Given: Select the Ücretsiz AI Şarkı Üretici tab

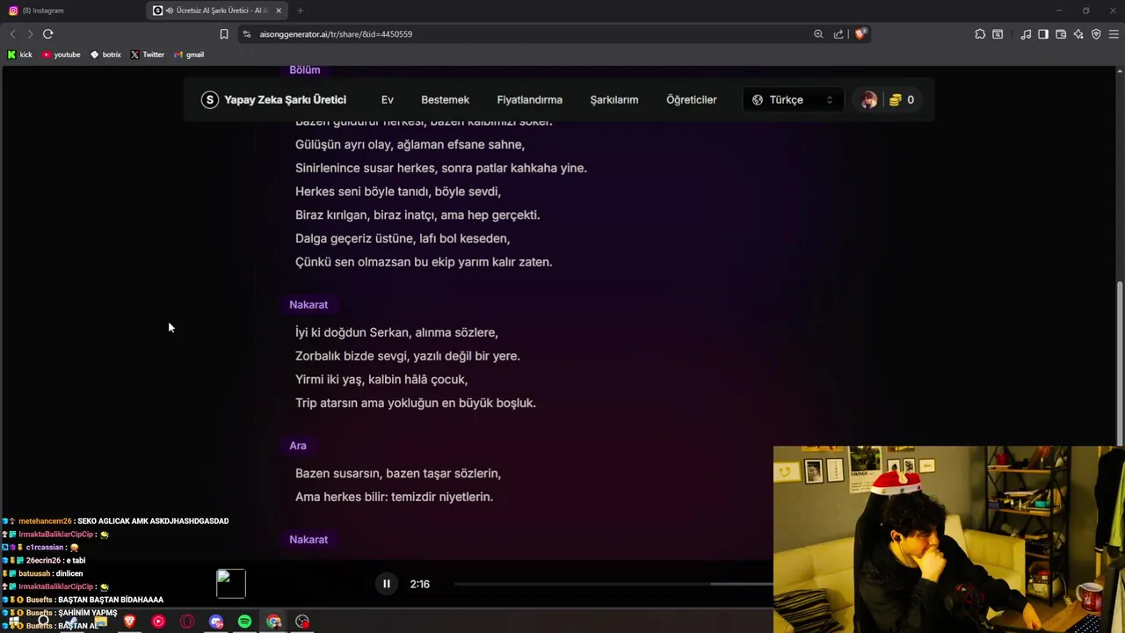Looking at the screenshot, I should tap(217, 11).
